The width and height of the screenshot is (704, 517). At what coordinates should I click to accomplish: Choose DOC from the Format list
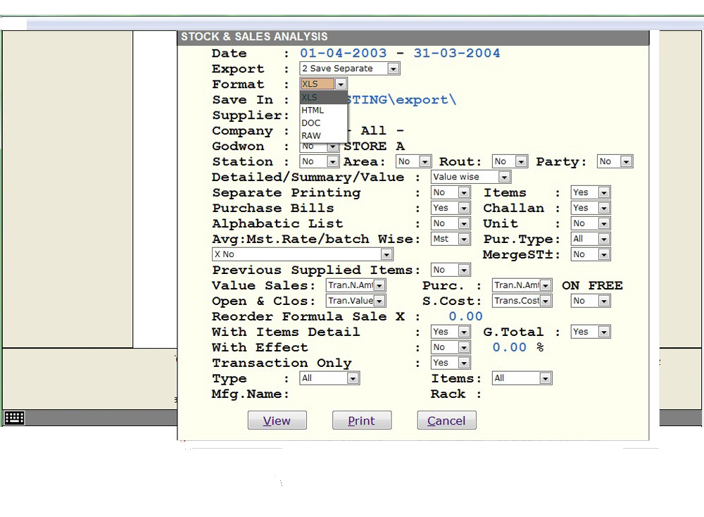323,123
